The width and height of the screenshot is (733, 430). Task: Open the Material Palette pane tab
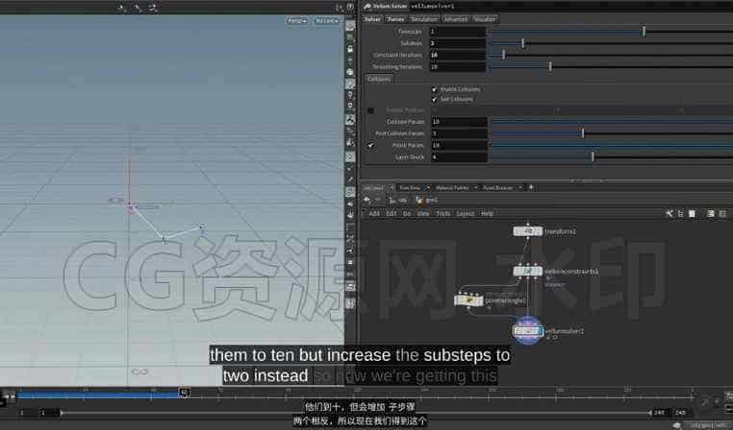452,187
